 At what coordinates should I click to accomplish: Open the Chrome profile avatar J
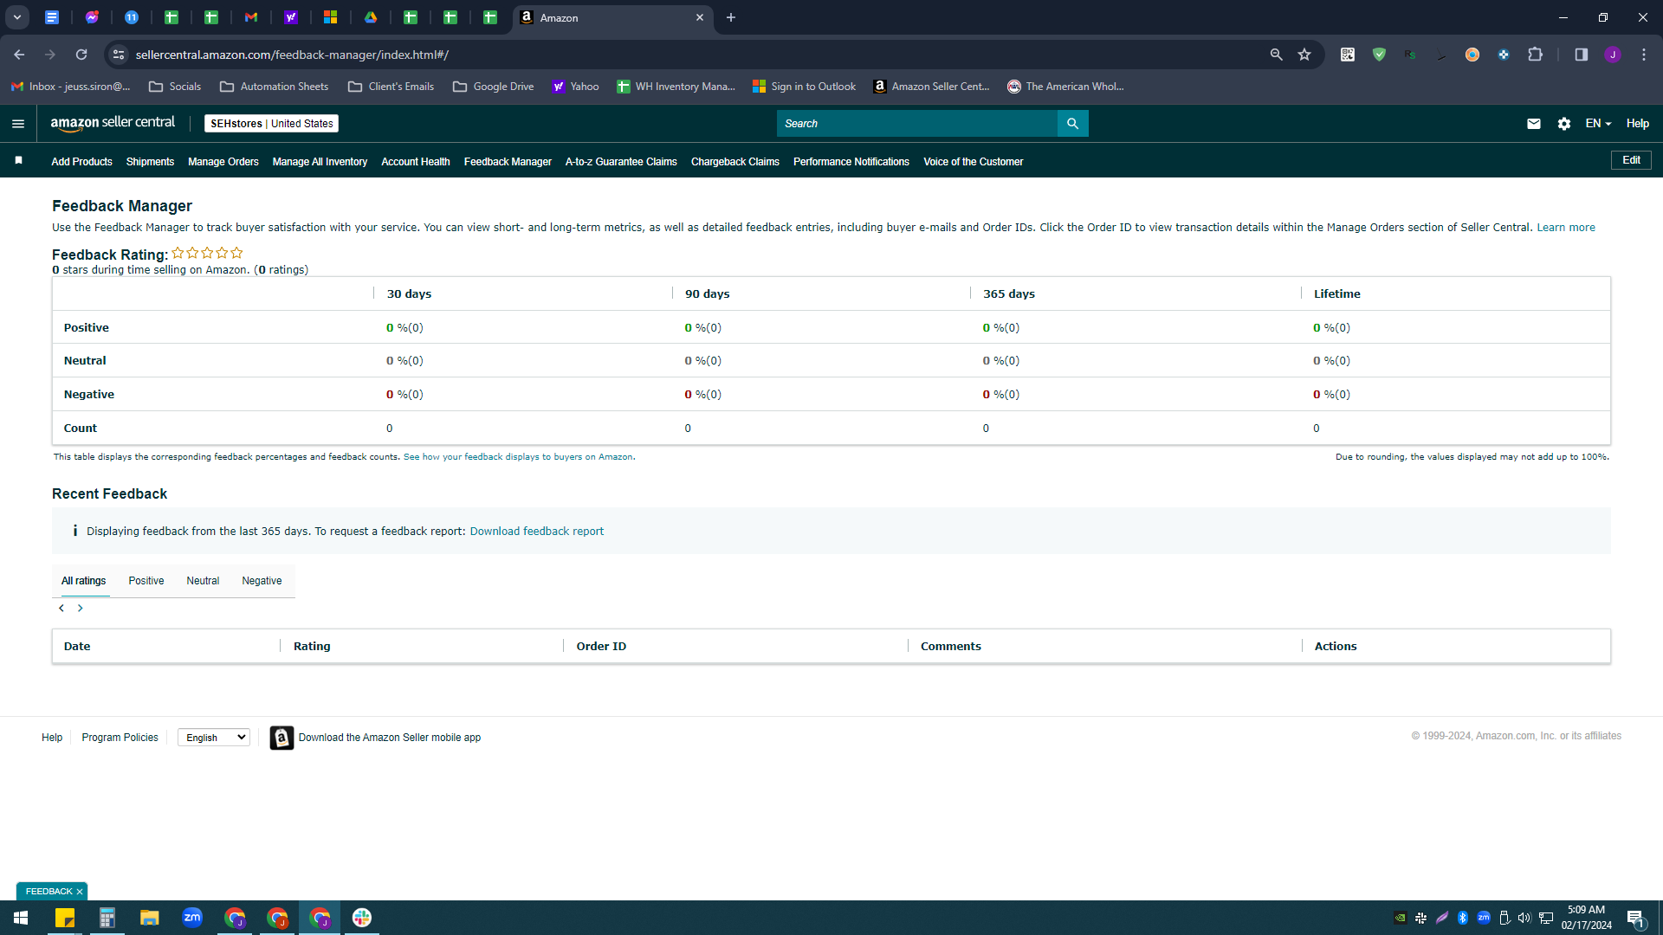pyautogui.click(x=1612, y=55)
